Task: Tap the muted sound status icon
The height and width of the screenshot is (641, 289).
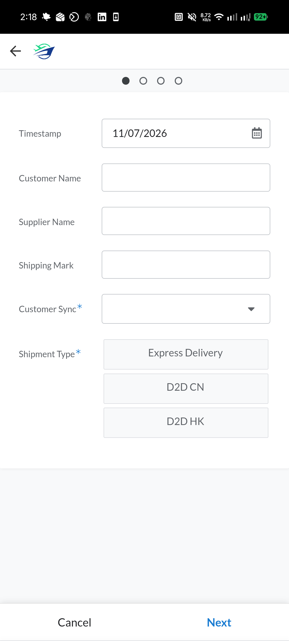Action: (x=192, y=17)
